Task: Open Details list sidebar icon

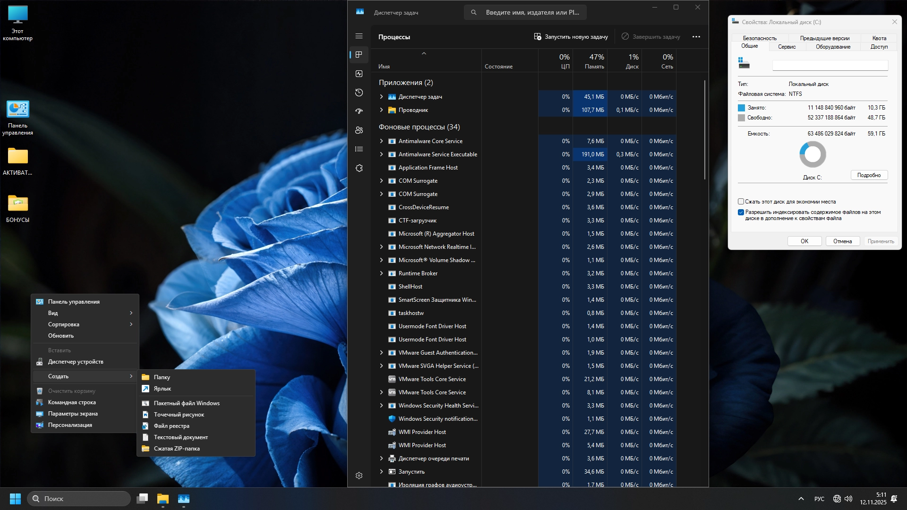Action: point(359,149)
